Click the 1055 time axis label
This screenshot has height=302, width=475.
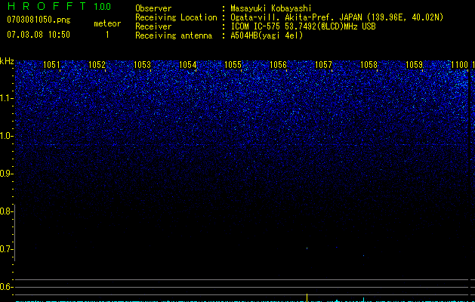click(x=233, y=65)
